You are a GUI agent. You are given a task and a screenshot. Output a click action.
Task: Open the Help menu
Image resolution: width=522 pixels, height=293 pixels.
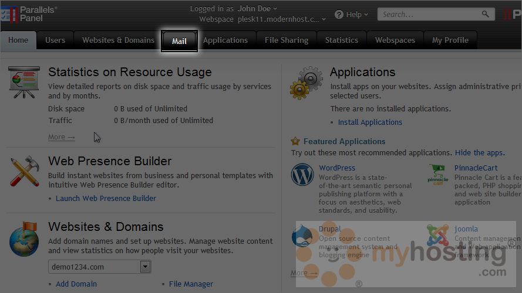click(357, 15)
